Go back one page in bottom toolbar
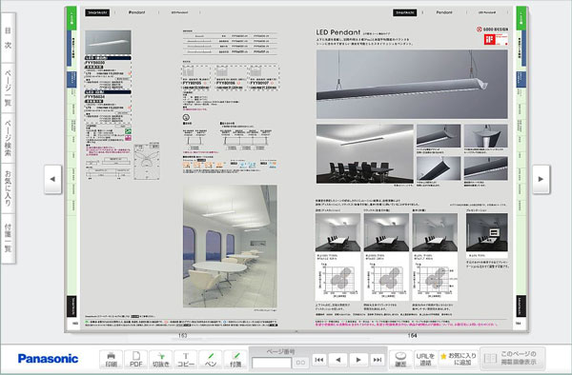The height and width of the screenshot is (375, 572). click(x=338, y=360)
